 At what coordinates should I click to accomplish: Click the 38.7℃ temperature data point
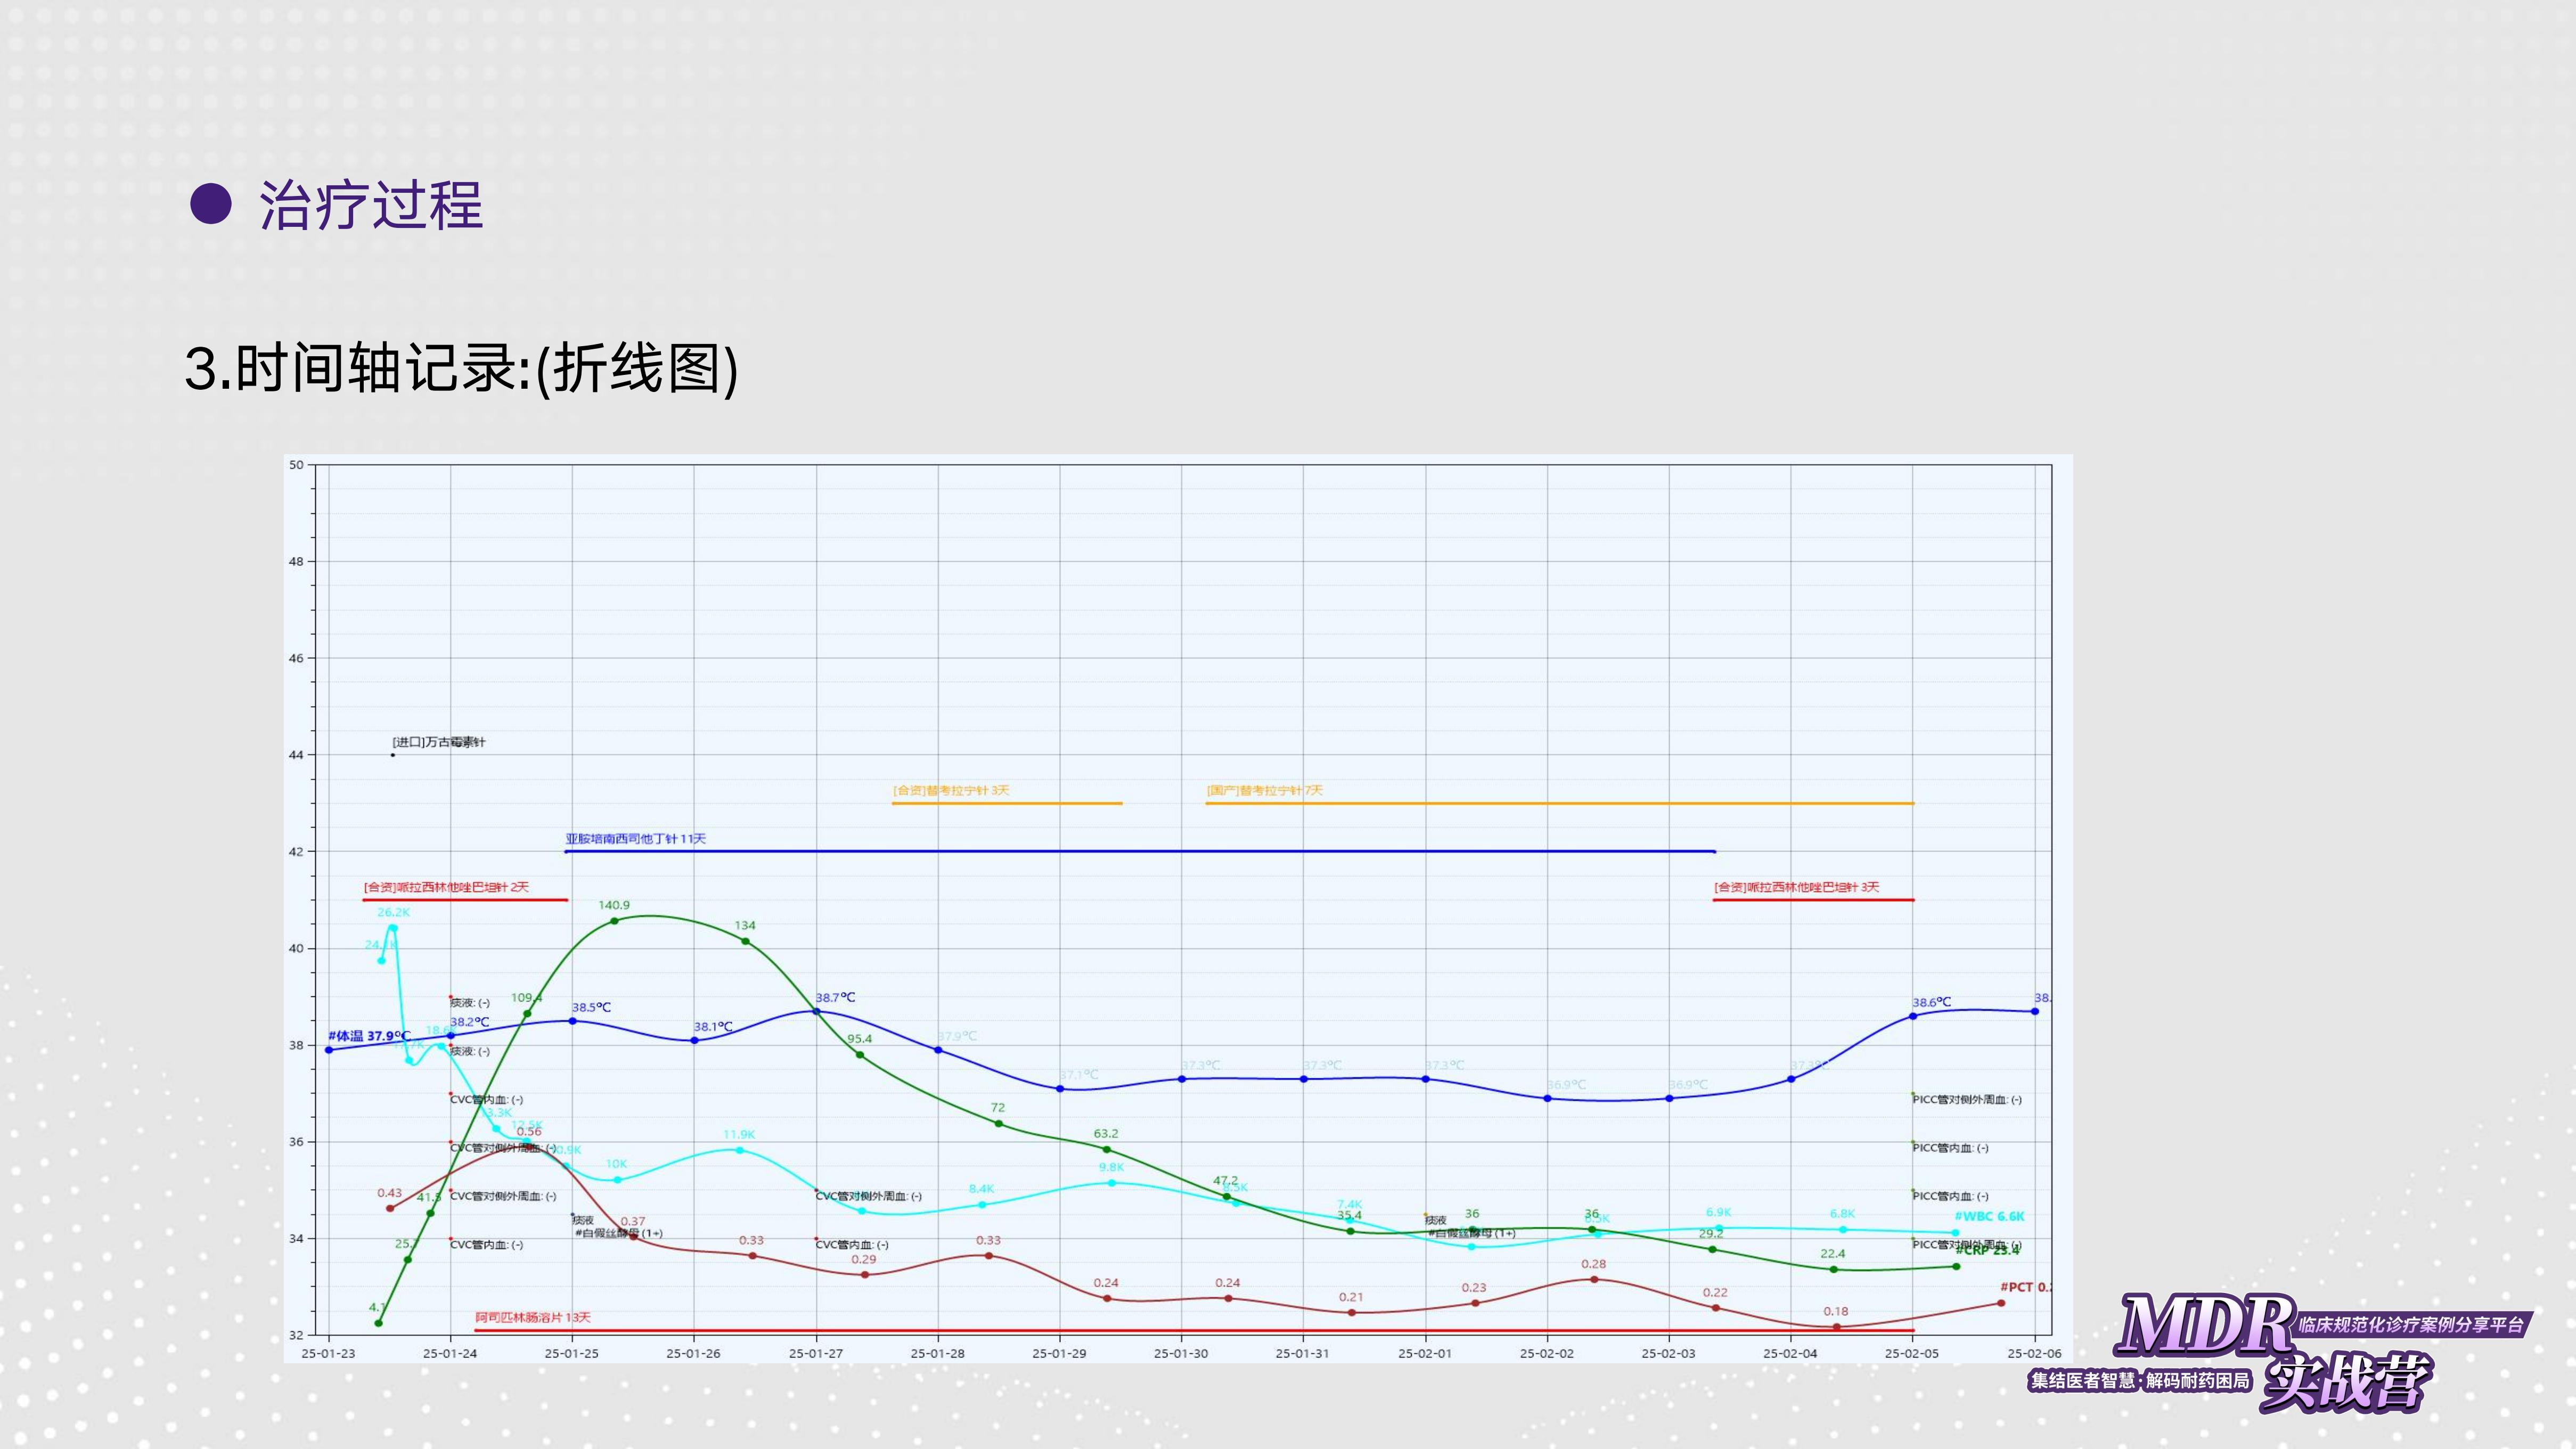pyautogui.click(x=816, y=1012)
